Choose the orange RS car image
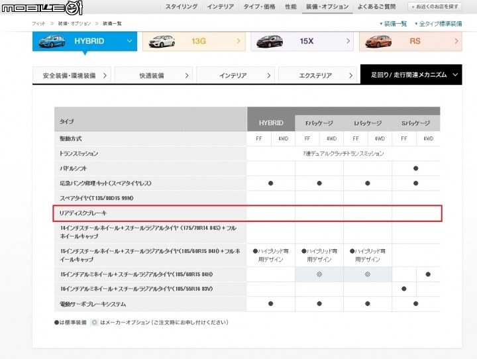 coord(378,41)
